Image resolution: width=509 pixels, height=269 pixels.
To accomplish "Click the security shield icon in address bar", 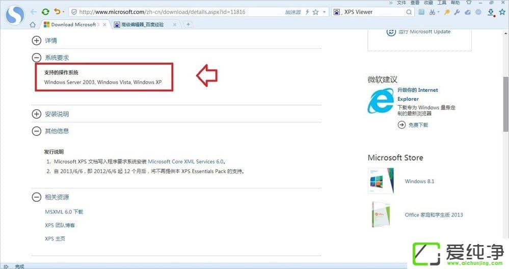I will pyautogui.click(x=74, y=12).
